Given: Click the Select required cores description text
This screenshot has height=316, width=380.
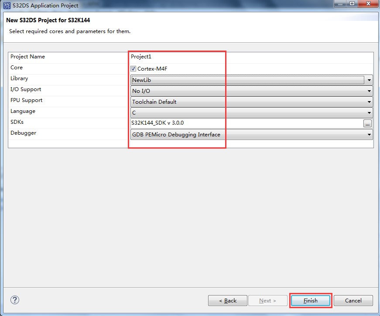Looking at the screenshot, I should 70,31.
